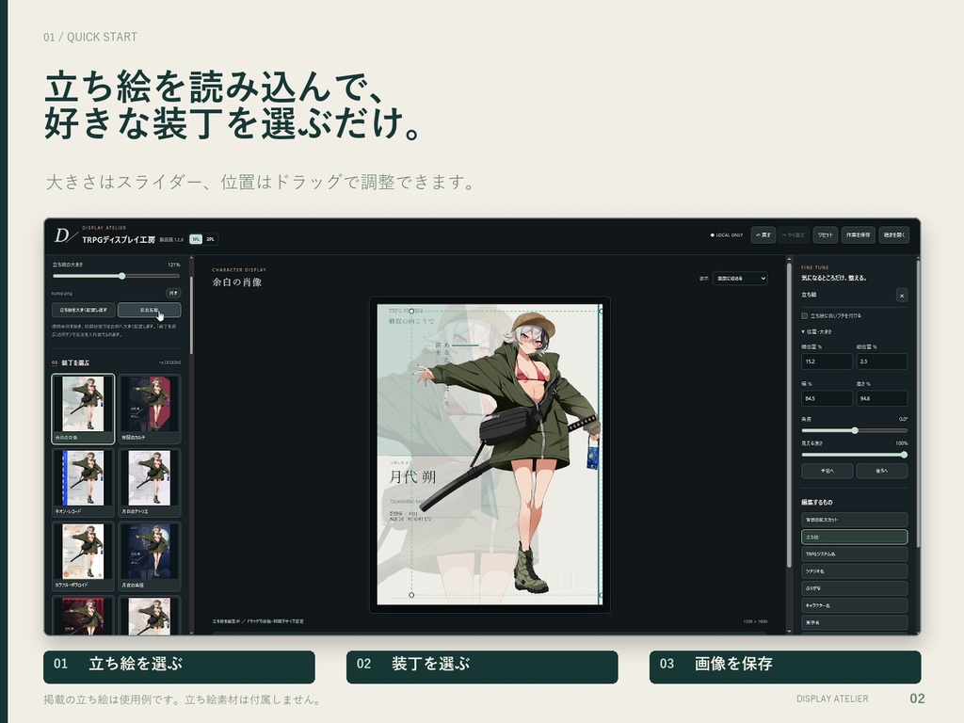The height and width of the screenshot is (723, 964).
Task: Select the first item under 編集するもの
Action: click(854, 520)
